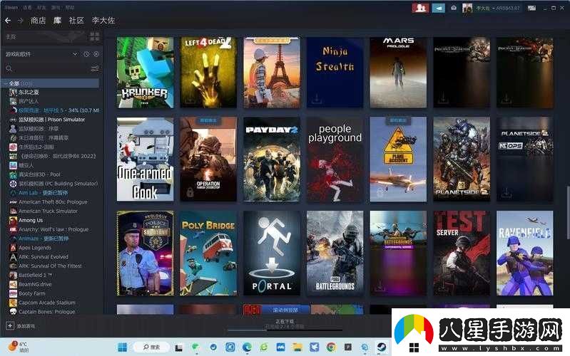Click Steam icon on the taskbar
The height and width of the screenshot is (356, 570).
tap(382, 347)
